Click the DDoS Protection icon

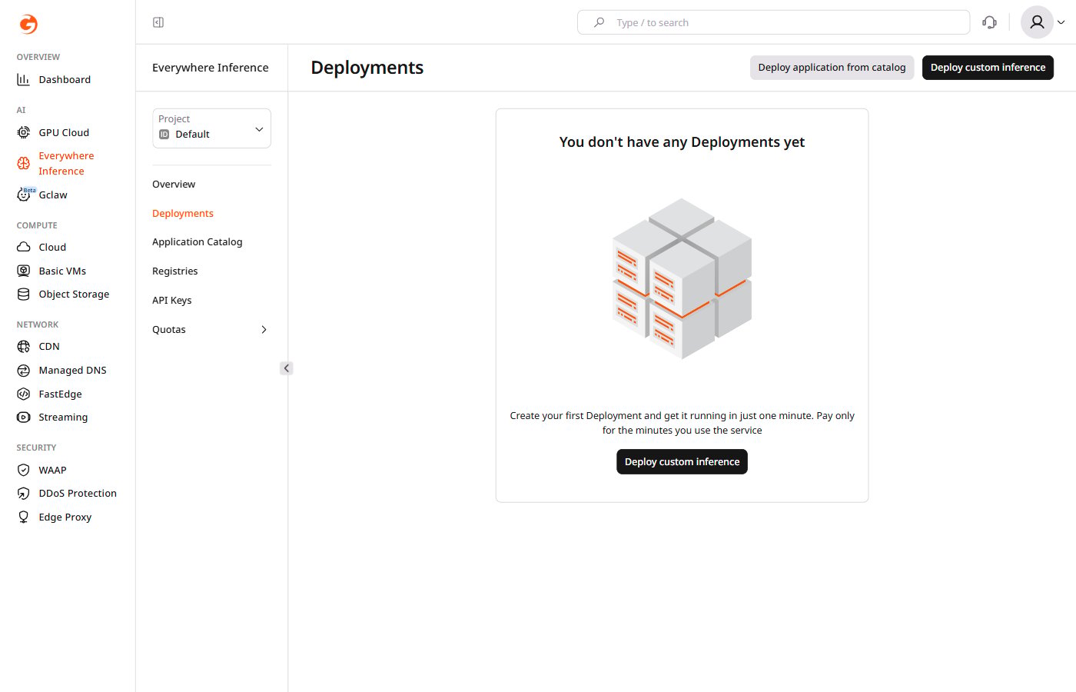(x=24, y=493)
